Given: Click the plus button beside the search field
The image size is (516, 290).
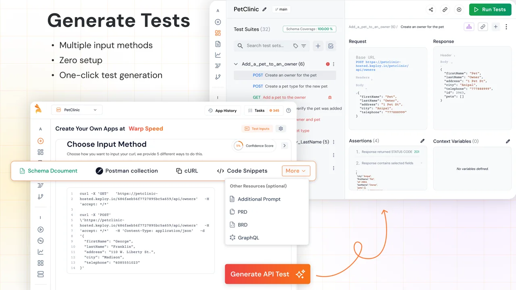Looking at the screenshot, I should (x=318, y=46).
